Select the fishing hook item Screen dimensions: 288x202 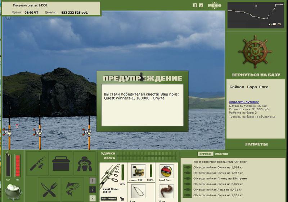tap(139, 191)
